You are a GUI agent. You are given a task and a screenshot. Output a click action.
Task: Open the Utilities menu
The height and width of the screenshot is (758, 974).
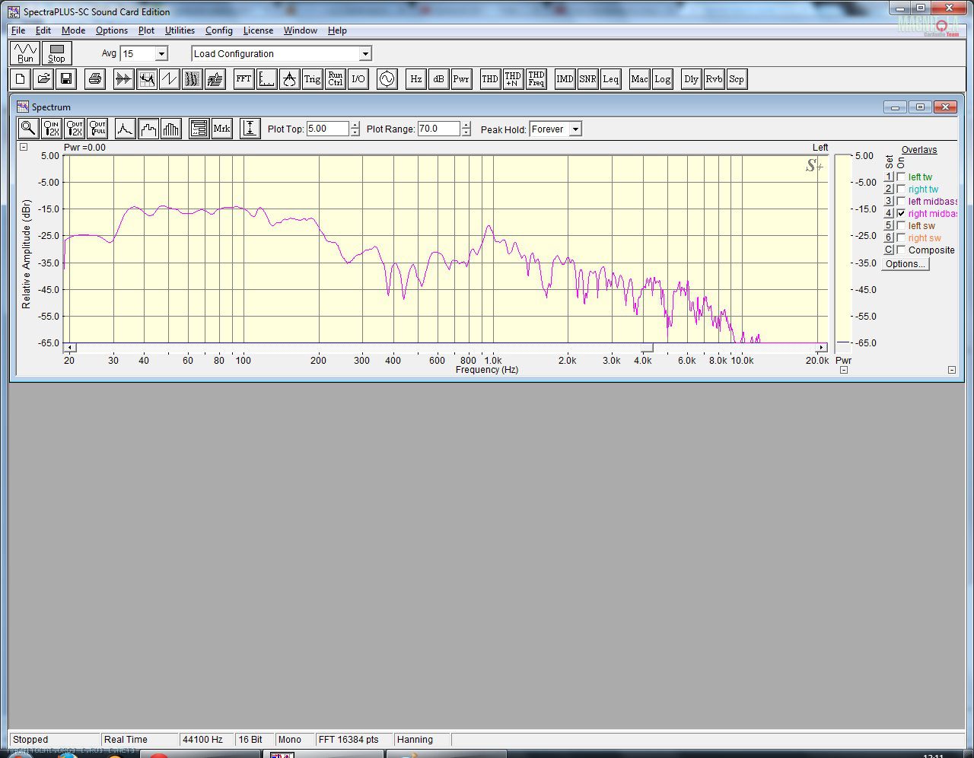[x=180, y=30]
